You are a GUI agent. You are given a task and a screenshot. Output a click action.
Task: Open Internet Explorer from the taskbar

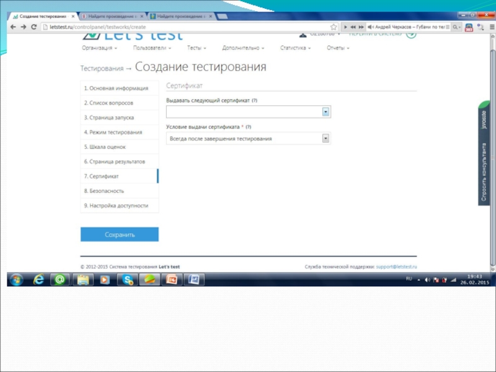(38, 280)
